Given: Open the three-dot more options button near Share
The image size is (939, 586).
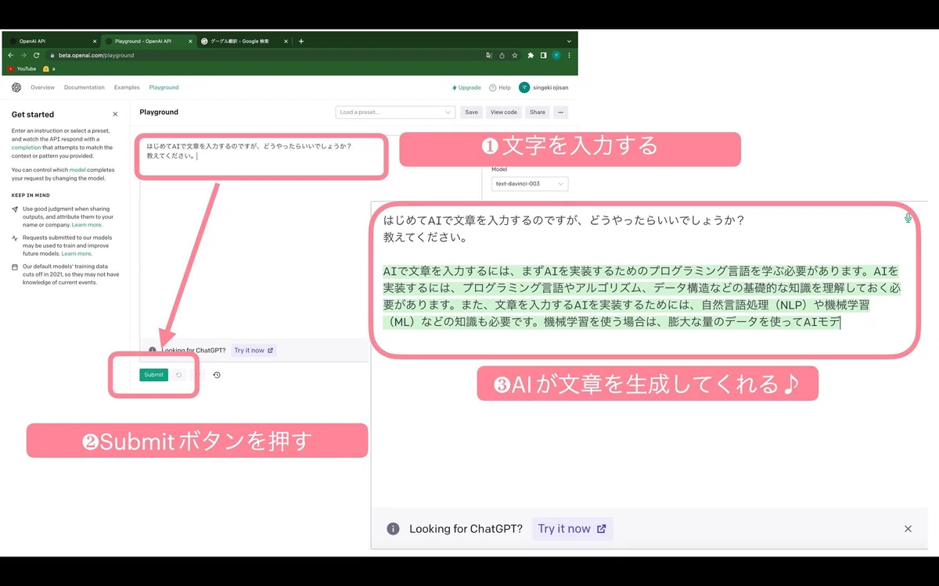Looking at the screenshot, I should click(x=560, y=112).
